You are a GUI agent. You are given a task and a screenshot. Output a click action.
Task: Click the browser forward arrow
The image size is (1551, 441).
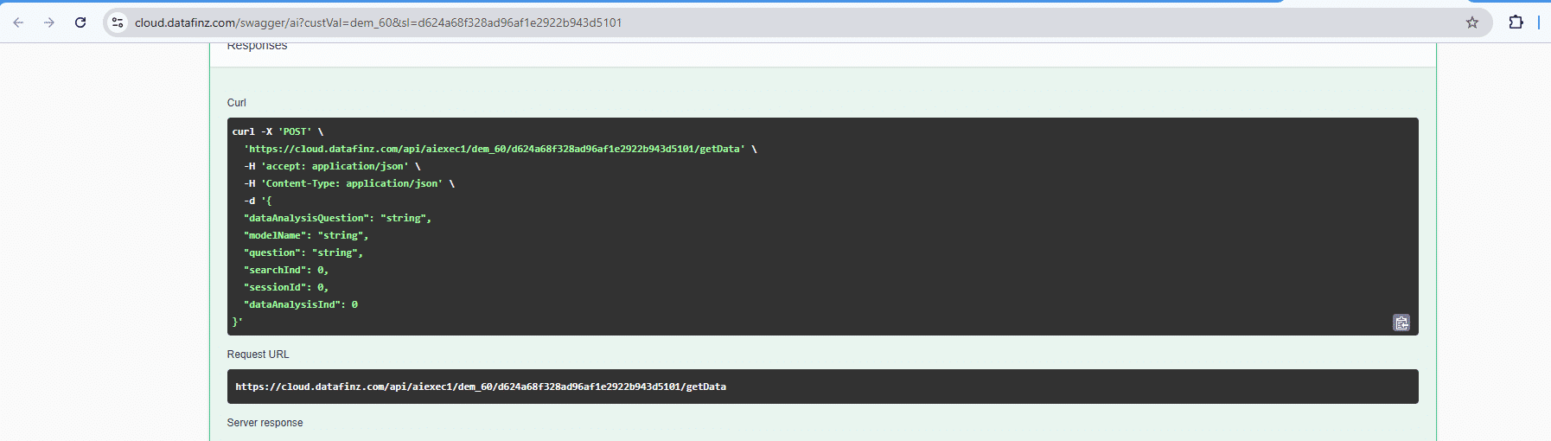(49, 22)
